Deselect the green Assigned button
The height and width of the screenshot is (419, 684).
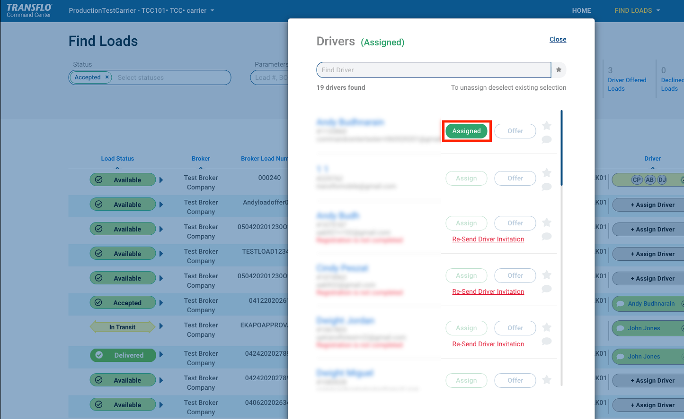click(x=466, y=131)
